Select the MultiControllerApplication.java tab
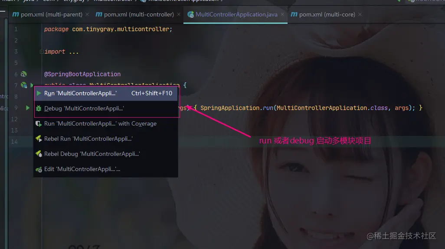Viewport: 445px width, 249px height. click(x=236, y=14)
